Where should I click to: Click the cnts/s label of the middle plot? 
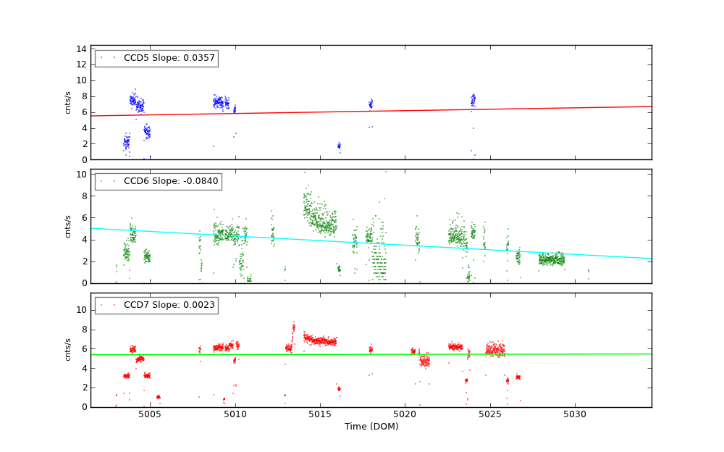coord(69,226)
